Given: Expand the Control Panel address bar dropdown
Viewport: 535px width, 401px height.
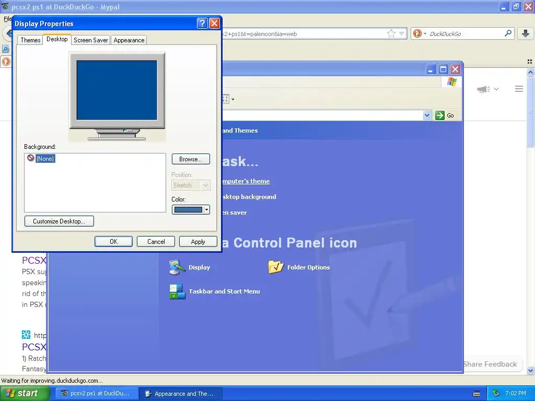Looking at the screenshot, I should [427, 115].
